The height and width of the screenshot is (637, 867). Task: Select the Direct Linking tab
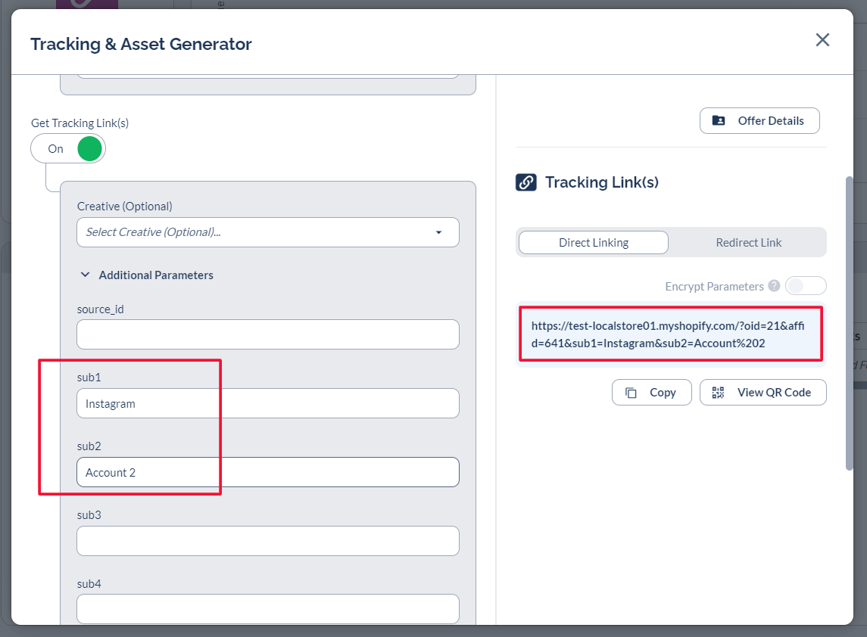tap(593, 243)
